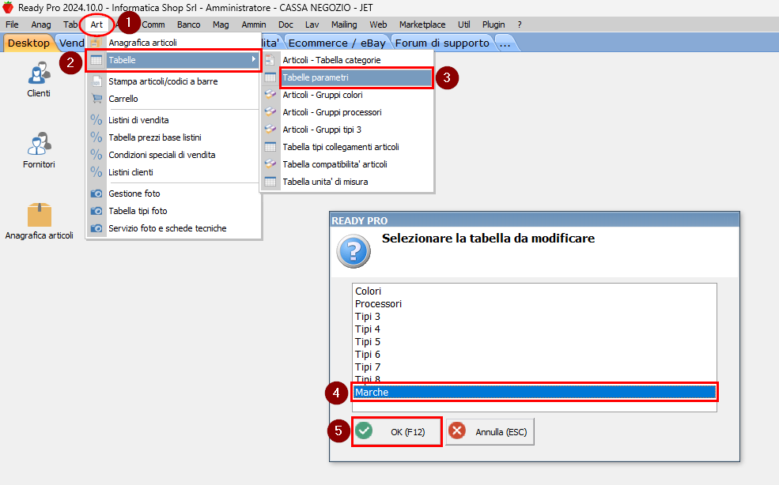
Task: Click icon beside Tabella compatibilita' articoli
Action: 270,164
